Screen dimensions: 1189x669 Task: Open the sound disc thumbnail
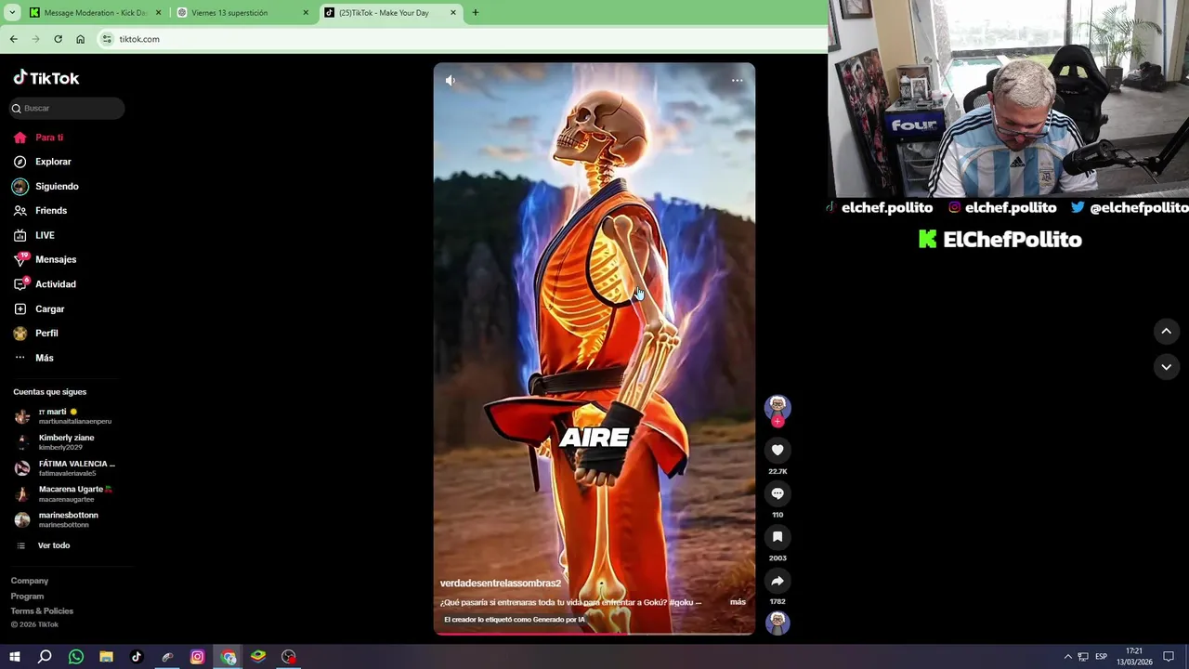[x=777, y=623]
